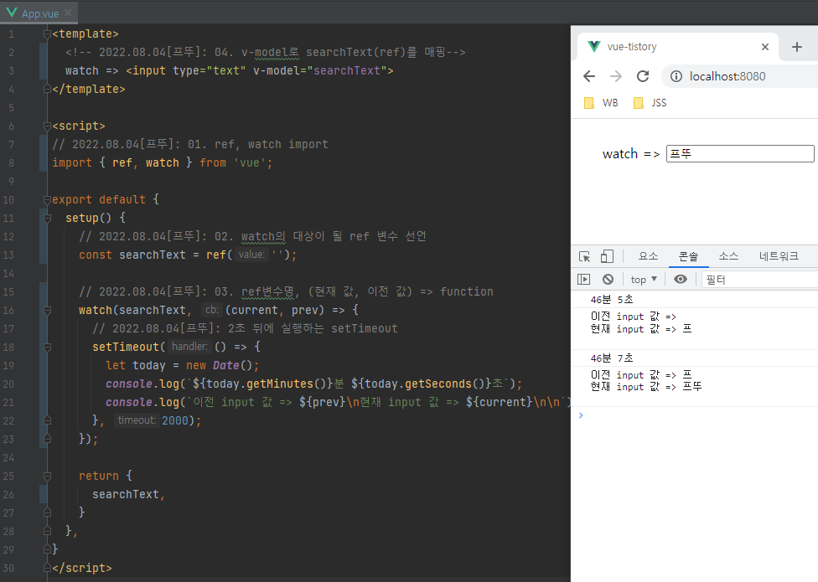Image resolution: width=818 pixels, height=582 pixels.
Task: Toggle the DevTools device toolbar
Action: click(607, 256)
